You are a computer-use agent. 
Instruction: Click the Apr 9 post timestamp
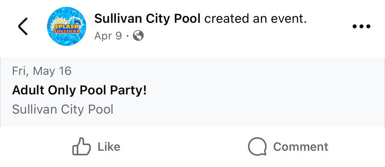[x=108, y=36]
